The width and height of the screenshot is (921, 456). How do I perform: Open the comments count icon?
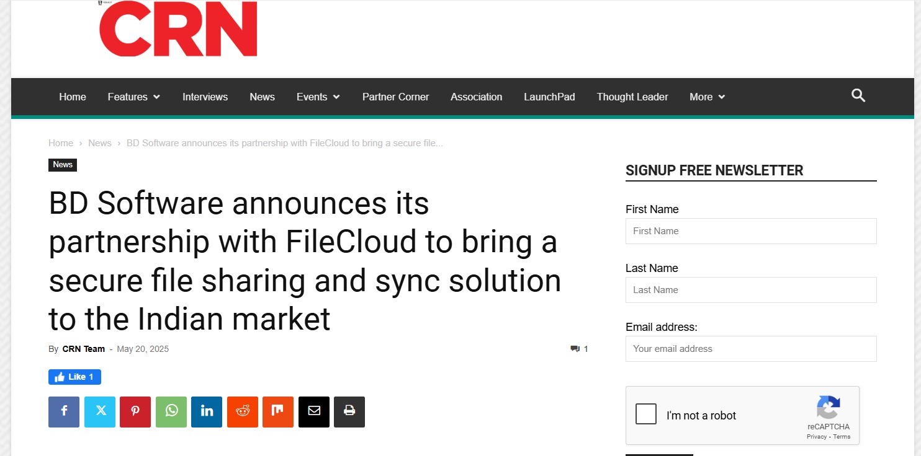click(x=575, y=349)
